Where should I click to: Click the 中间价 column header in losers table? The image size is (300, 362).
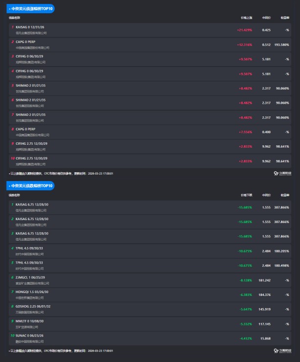[266, 195]
